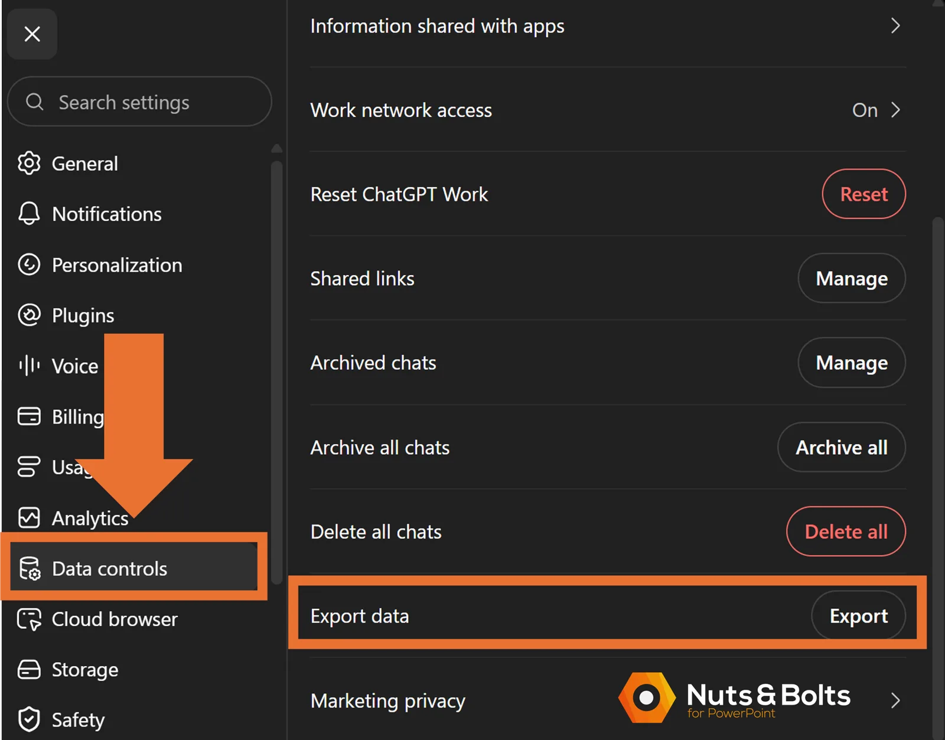Click the magnifier icon in search box

click(x=35, y=102)
